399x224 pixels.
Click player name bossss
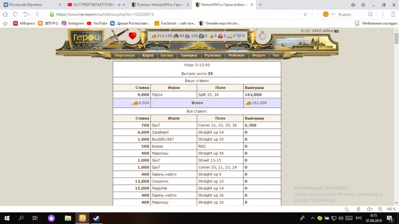157,146
